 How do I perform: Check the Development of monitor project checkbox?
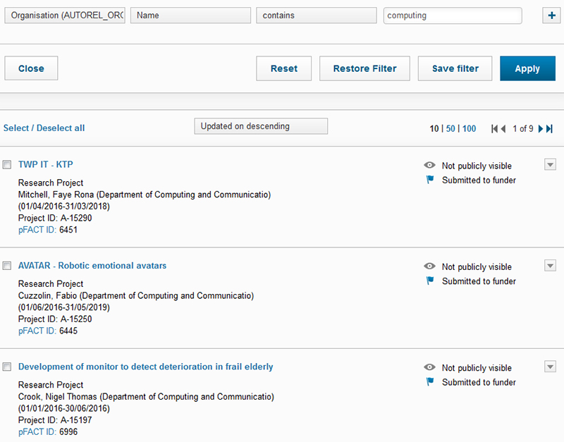coord(7,367)
